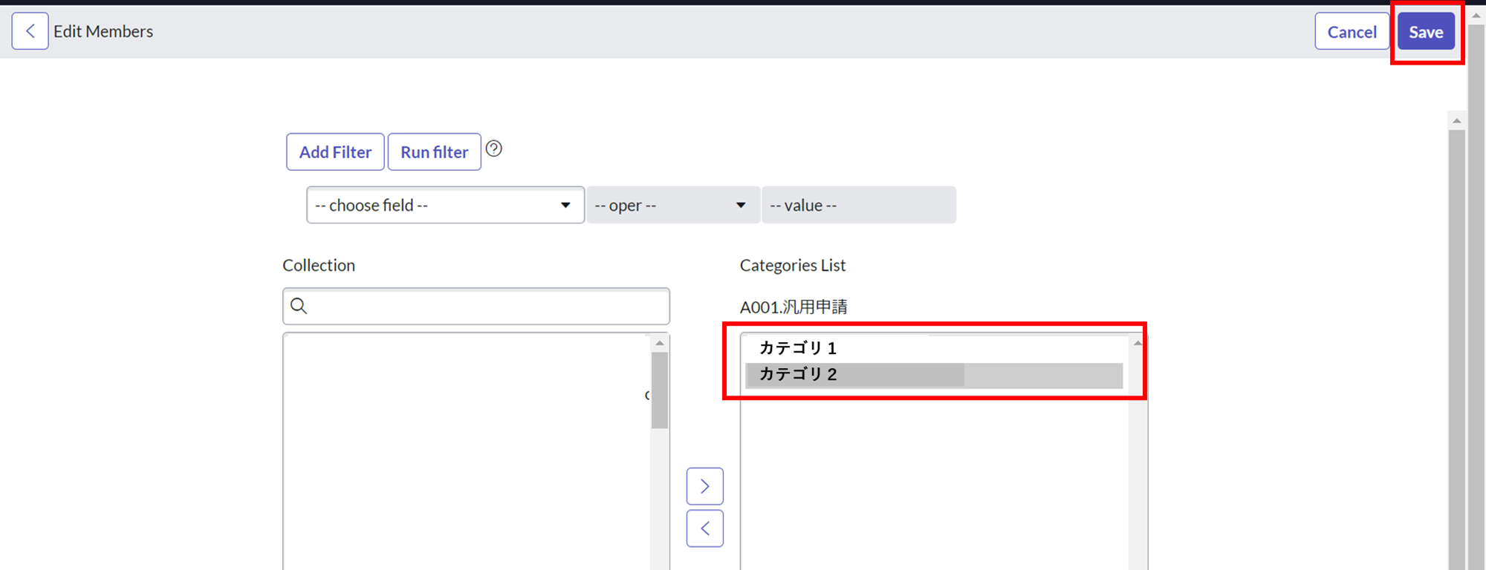Open the choose field dropdown

[445, 205]
